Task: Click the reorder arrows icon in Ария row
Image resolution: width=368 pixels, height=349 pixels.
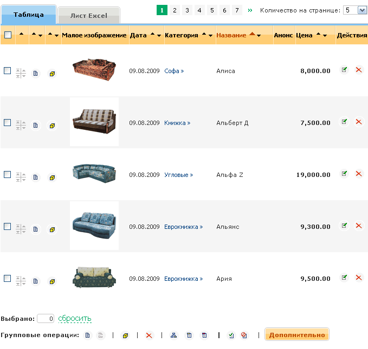Action: pos(21,281)
